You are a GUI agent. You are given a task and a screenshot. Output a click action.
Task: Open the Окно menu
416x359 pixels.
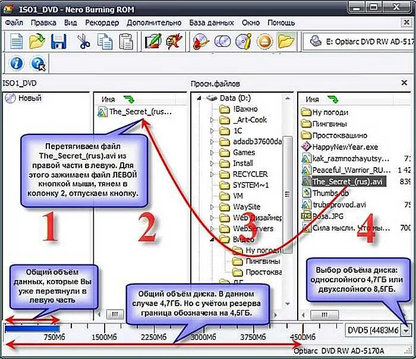251,23
